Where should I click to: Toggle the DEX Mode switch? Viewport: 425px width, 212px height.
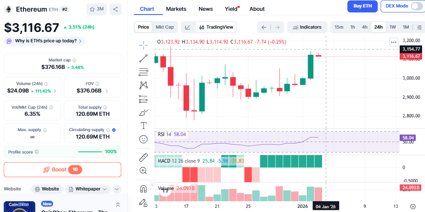(x=416, y=6)
